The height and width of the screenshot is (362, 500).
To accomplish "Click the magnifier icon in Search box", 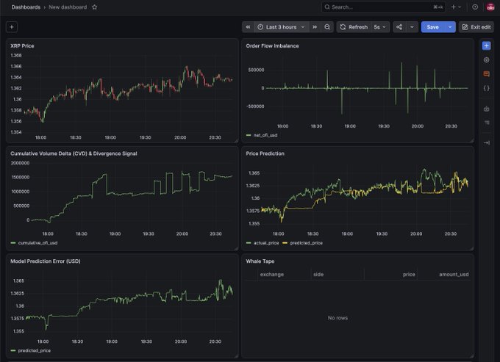I will 327,7.
